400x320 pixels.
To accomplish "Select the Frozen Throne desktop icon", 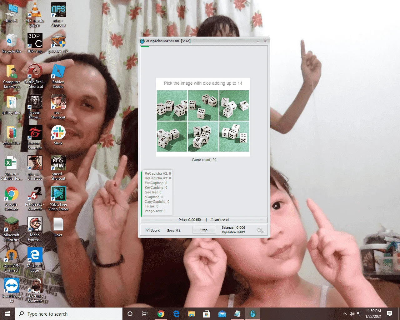I will tap(35, 107).
